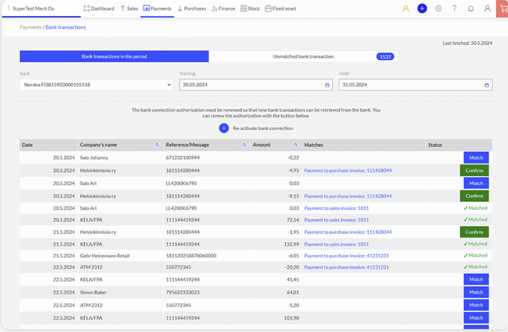Click the help question mark icon
The image size is (508, 332).
click(454, 8)
